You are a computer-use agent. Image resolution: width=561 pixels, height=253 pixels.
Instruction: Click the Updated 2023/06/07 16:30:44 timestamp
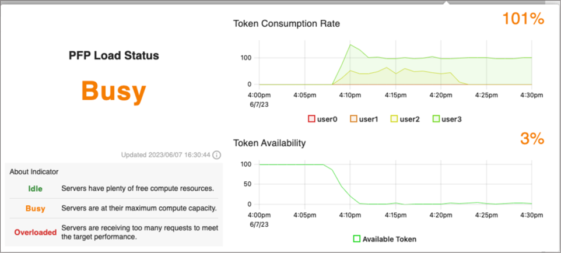pos(166,155)
